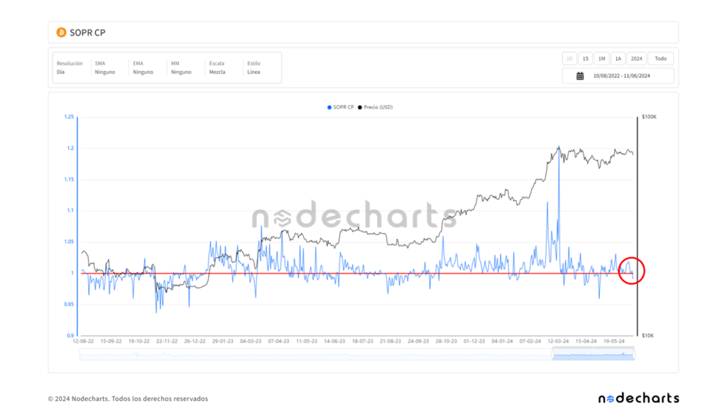Toggle the SOPR CP series in legend

[x=341, y=107]
